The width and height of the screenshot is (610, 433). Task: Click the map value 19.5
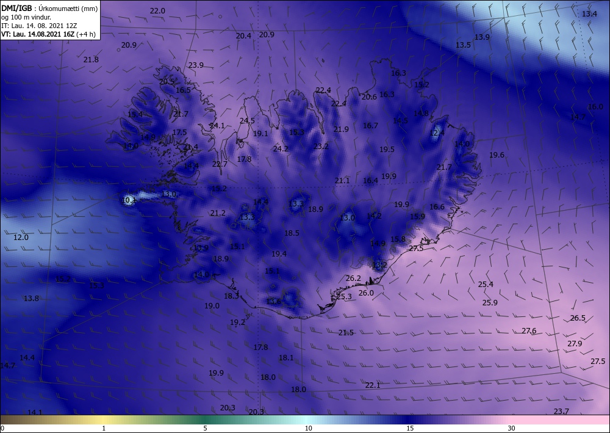[x=387, y=149]
